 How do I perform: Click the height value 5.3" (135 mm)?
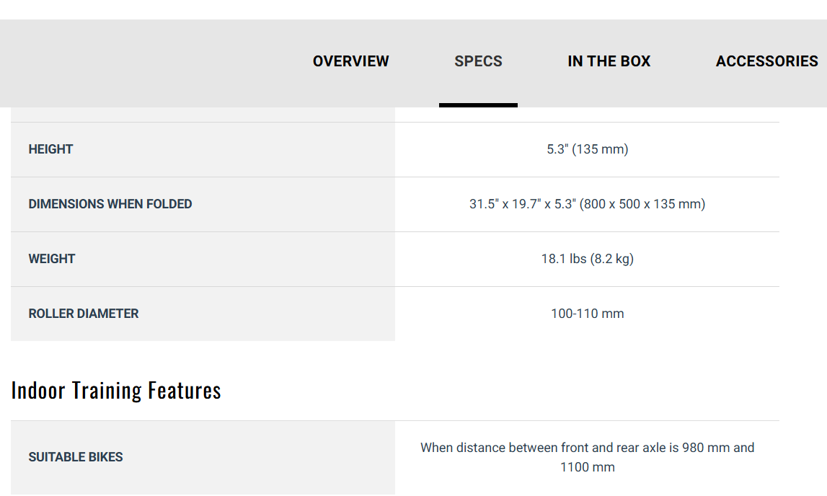pyautogui.click(x=587, y=149)
